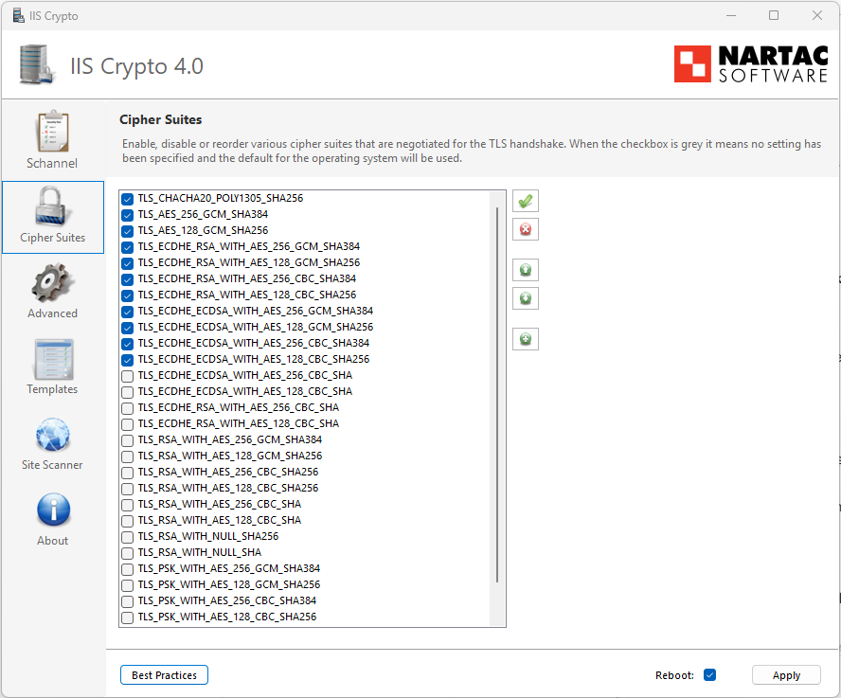Enable TLS_ECDHE_ECDSA_WITH_AES_256_CBC_SHA

(x=127, y=376)
